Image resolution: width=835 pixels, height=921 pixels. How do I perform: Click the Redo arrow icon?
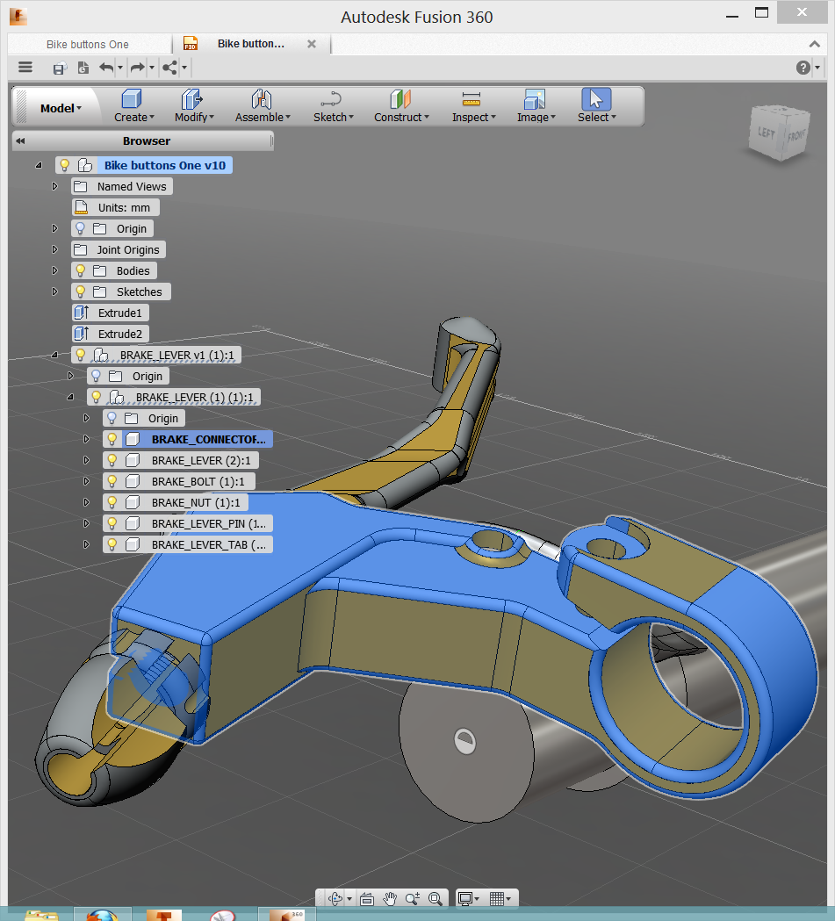[x=137, y=68]
